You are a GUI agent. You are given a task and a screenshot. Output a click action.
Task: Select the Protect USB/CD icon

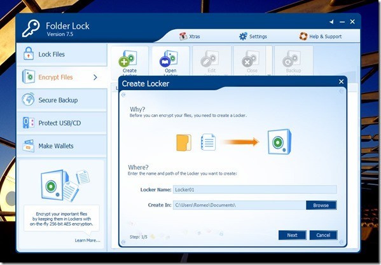(x=29, y=123)
